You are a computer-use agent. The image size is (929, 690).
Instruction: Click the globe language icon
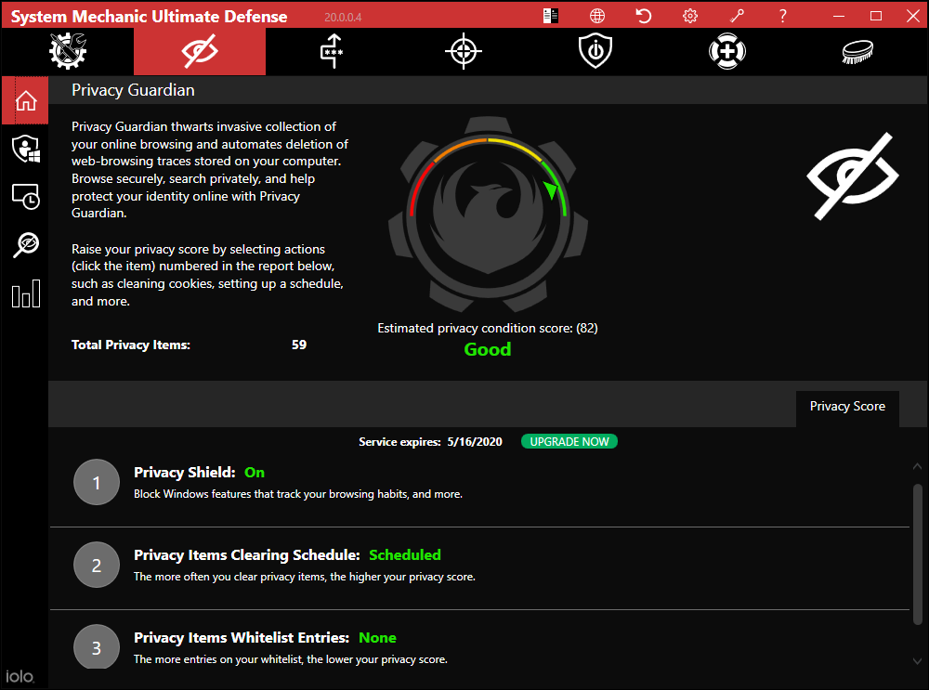point(597,16)
